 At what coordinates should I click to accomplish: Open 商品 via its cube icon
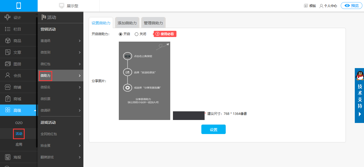click(8, 41)
